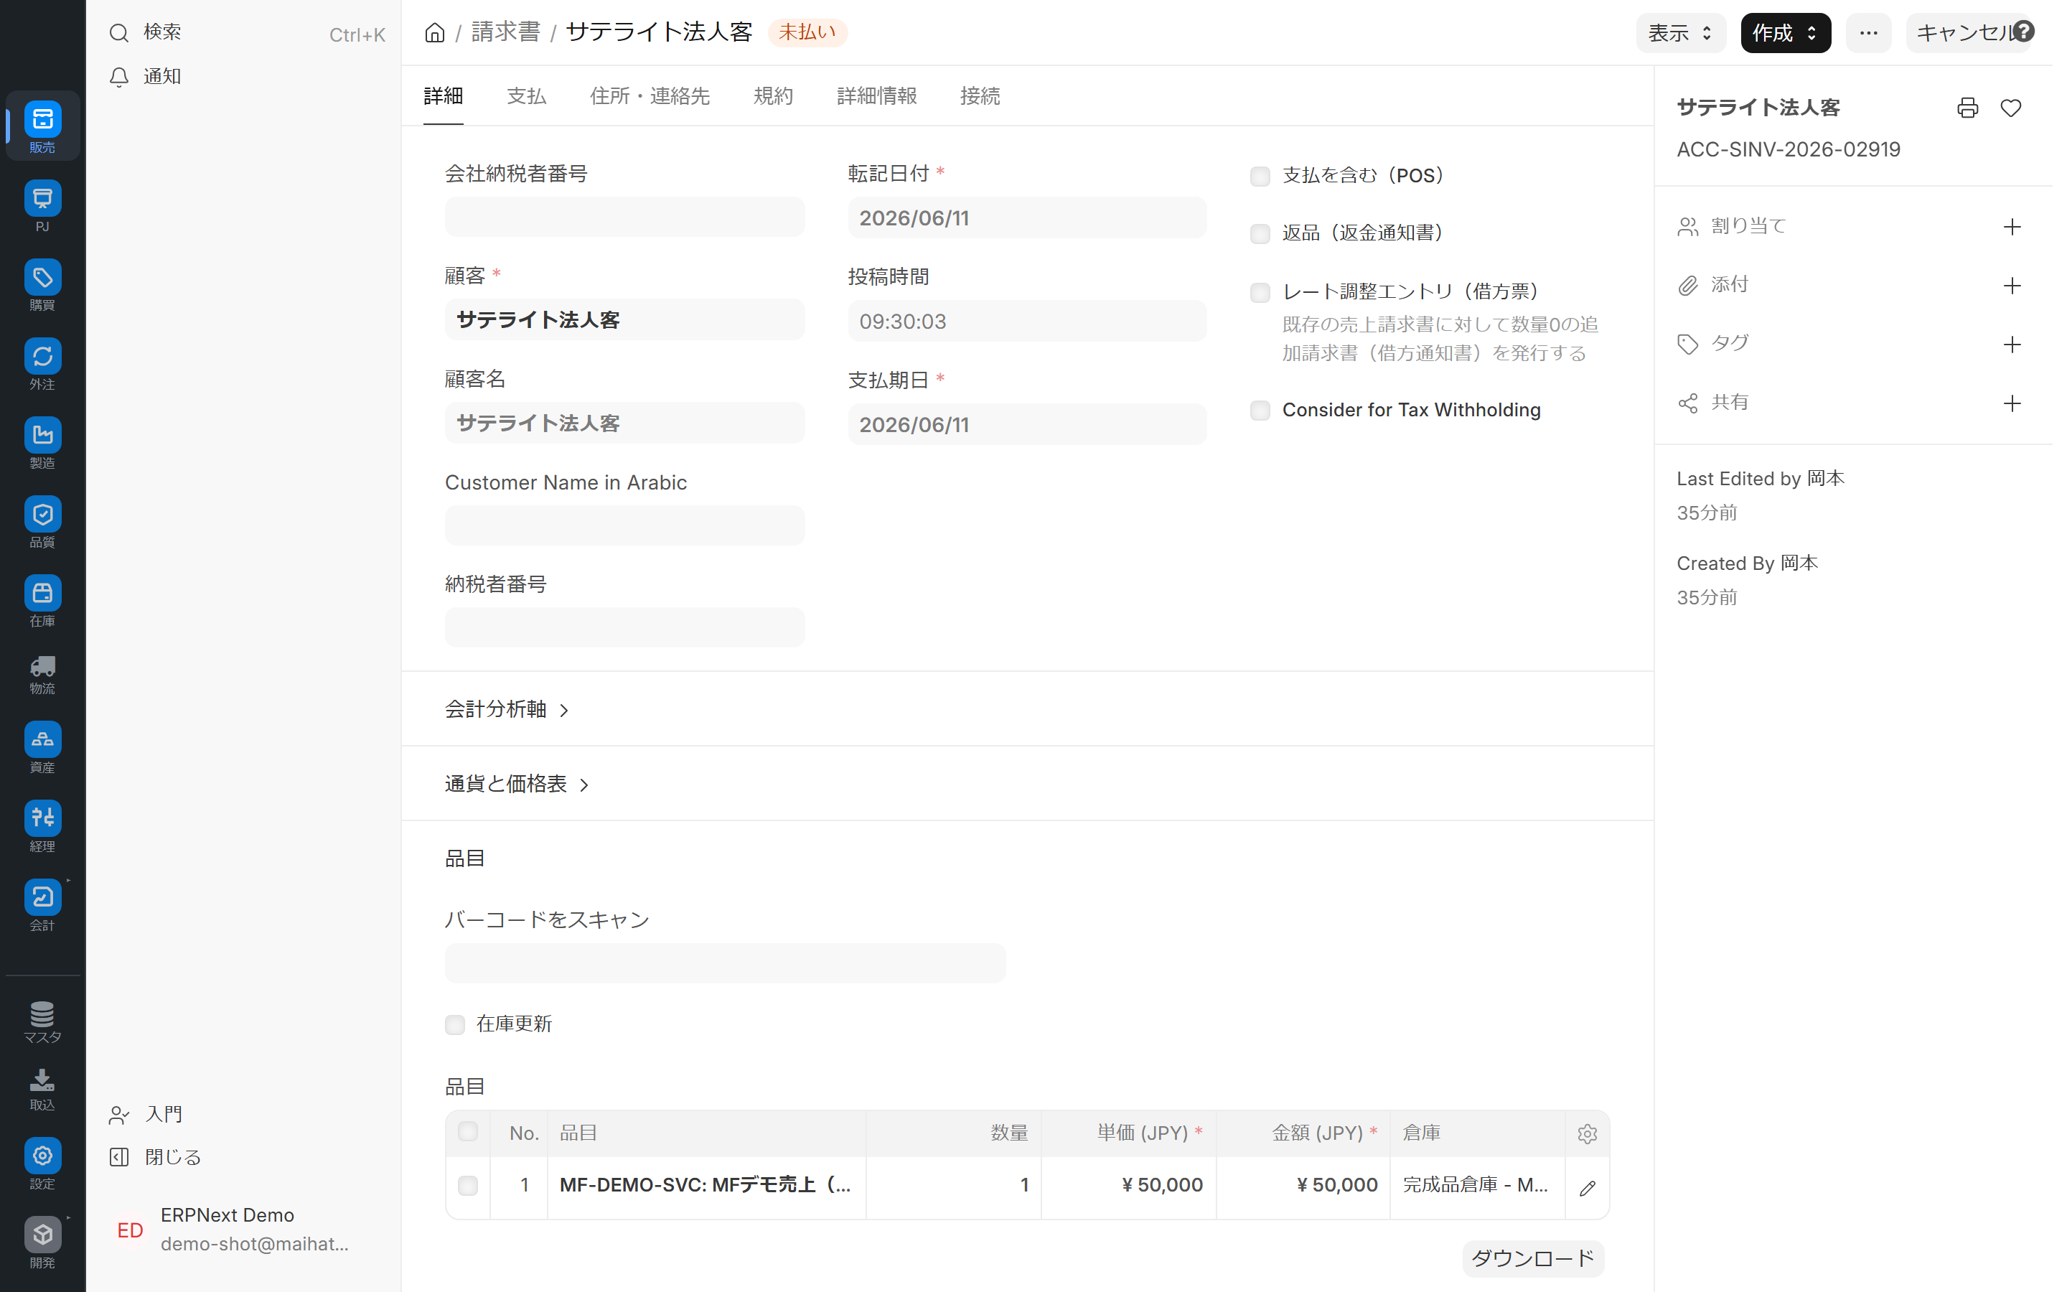Open the 作成 dropdown

pyautogui.click(x=1785, y=33)
